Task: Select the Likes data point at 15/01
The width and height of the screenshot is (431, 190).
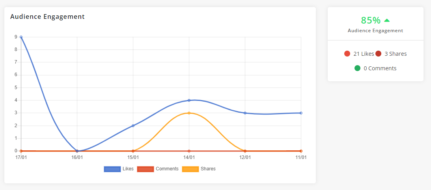Action: coord(133,126)
